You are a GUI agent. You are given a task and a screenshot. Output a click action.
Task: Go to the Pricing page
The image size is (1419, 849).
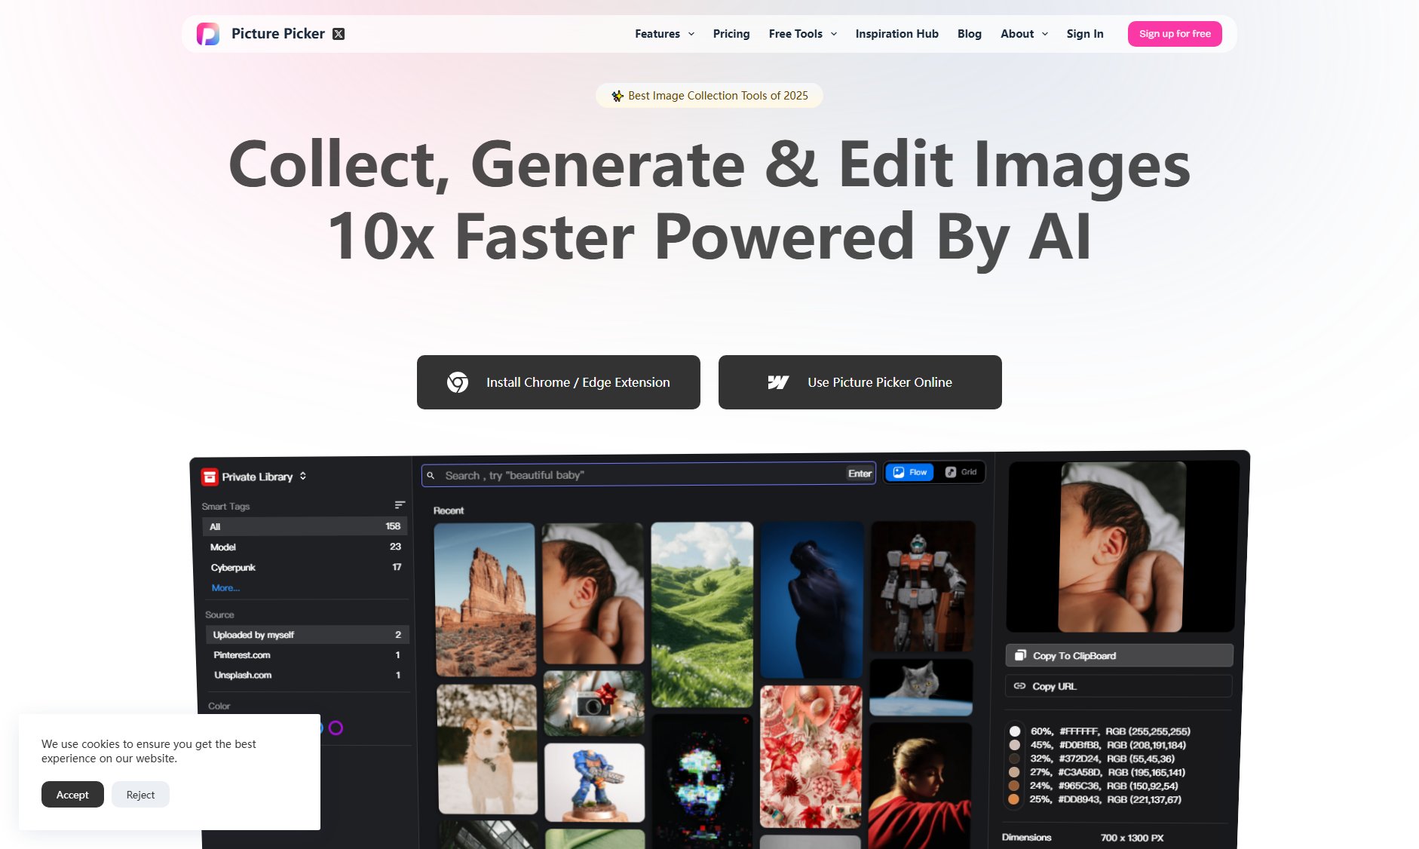click(731, 33)
